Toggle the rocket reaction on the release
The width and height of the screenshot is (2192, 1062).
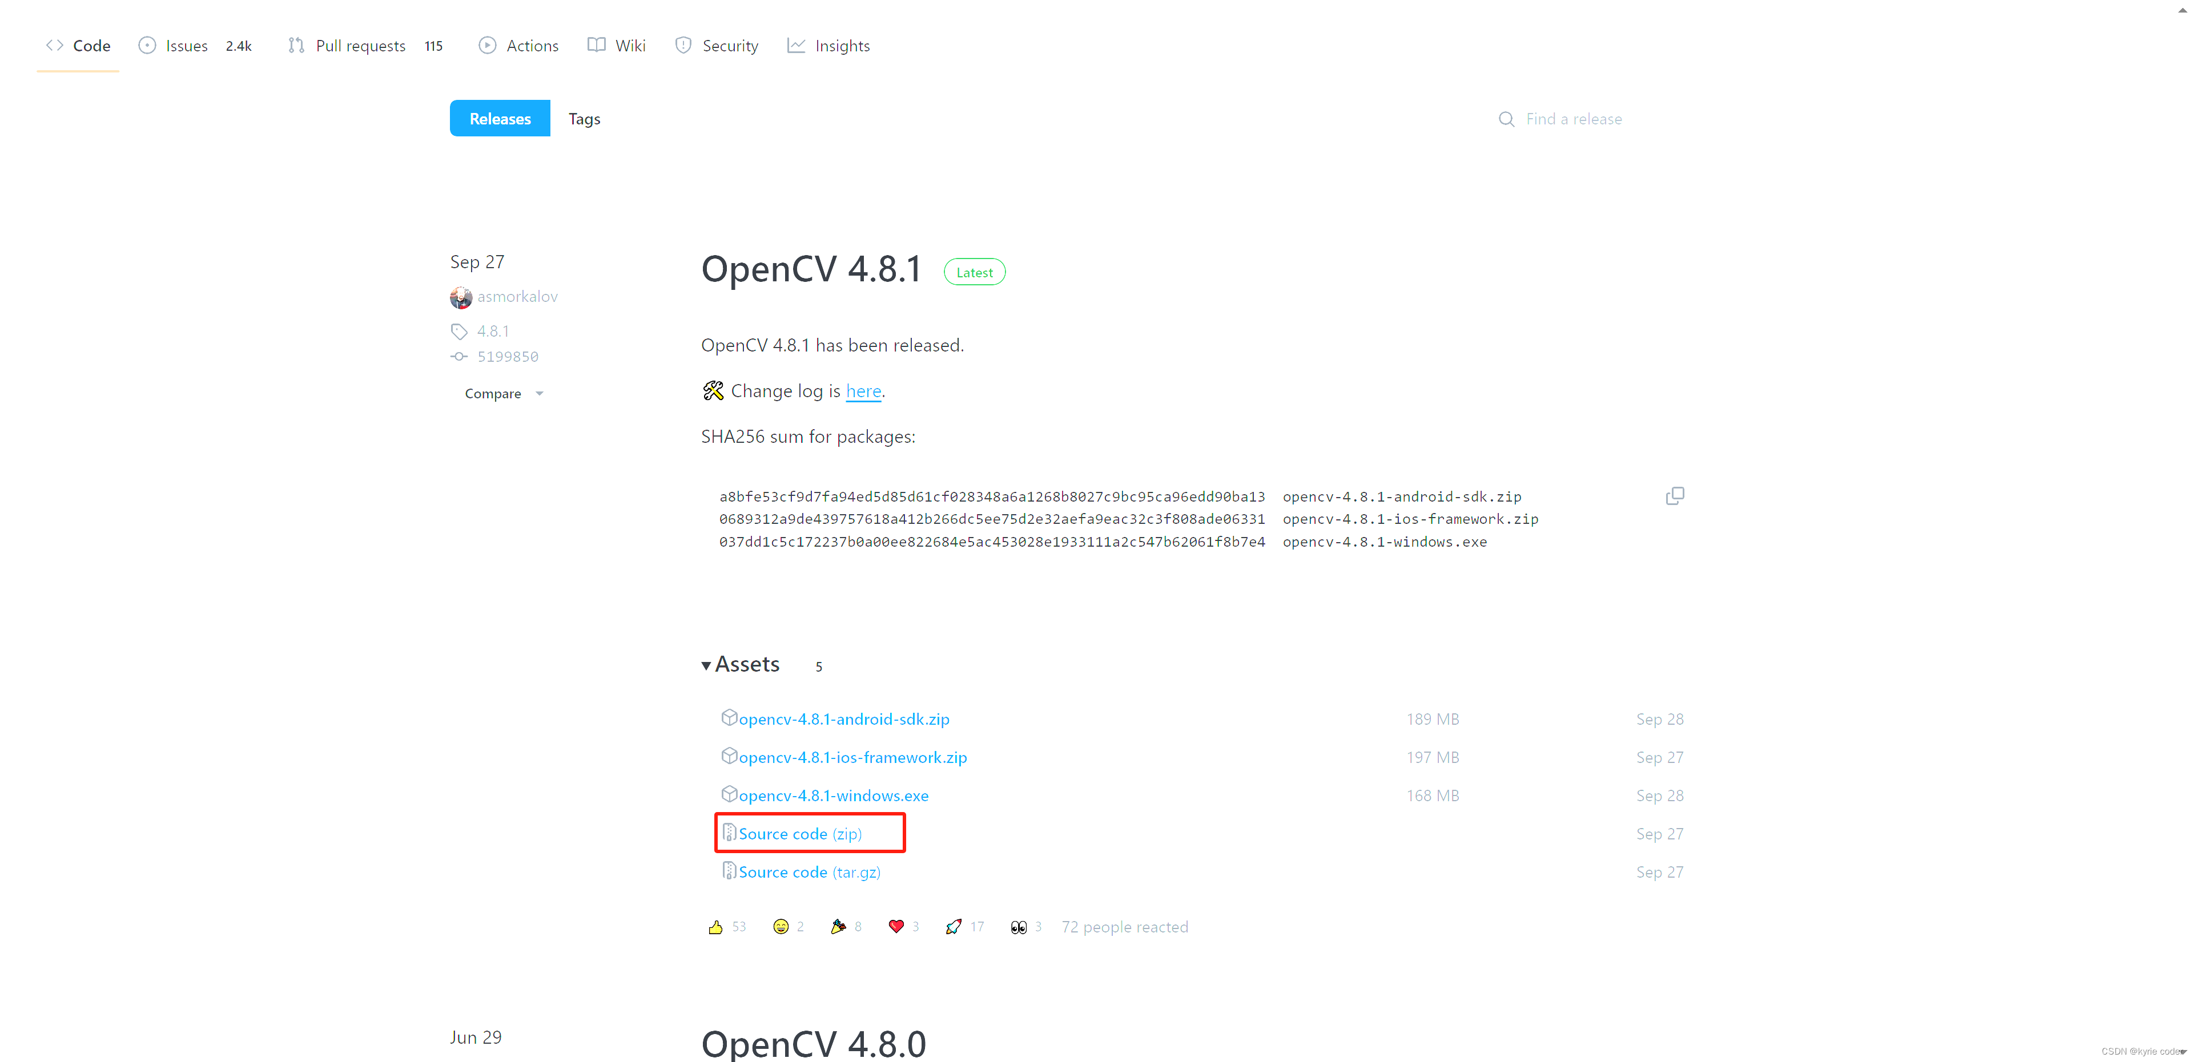point(954,926)
